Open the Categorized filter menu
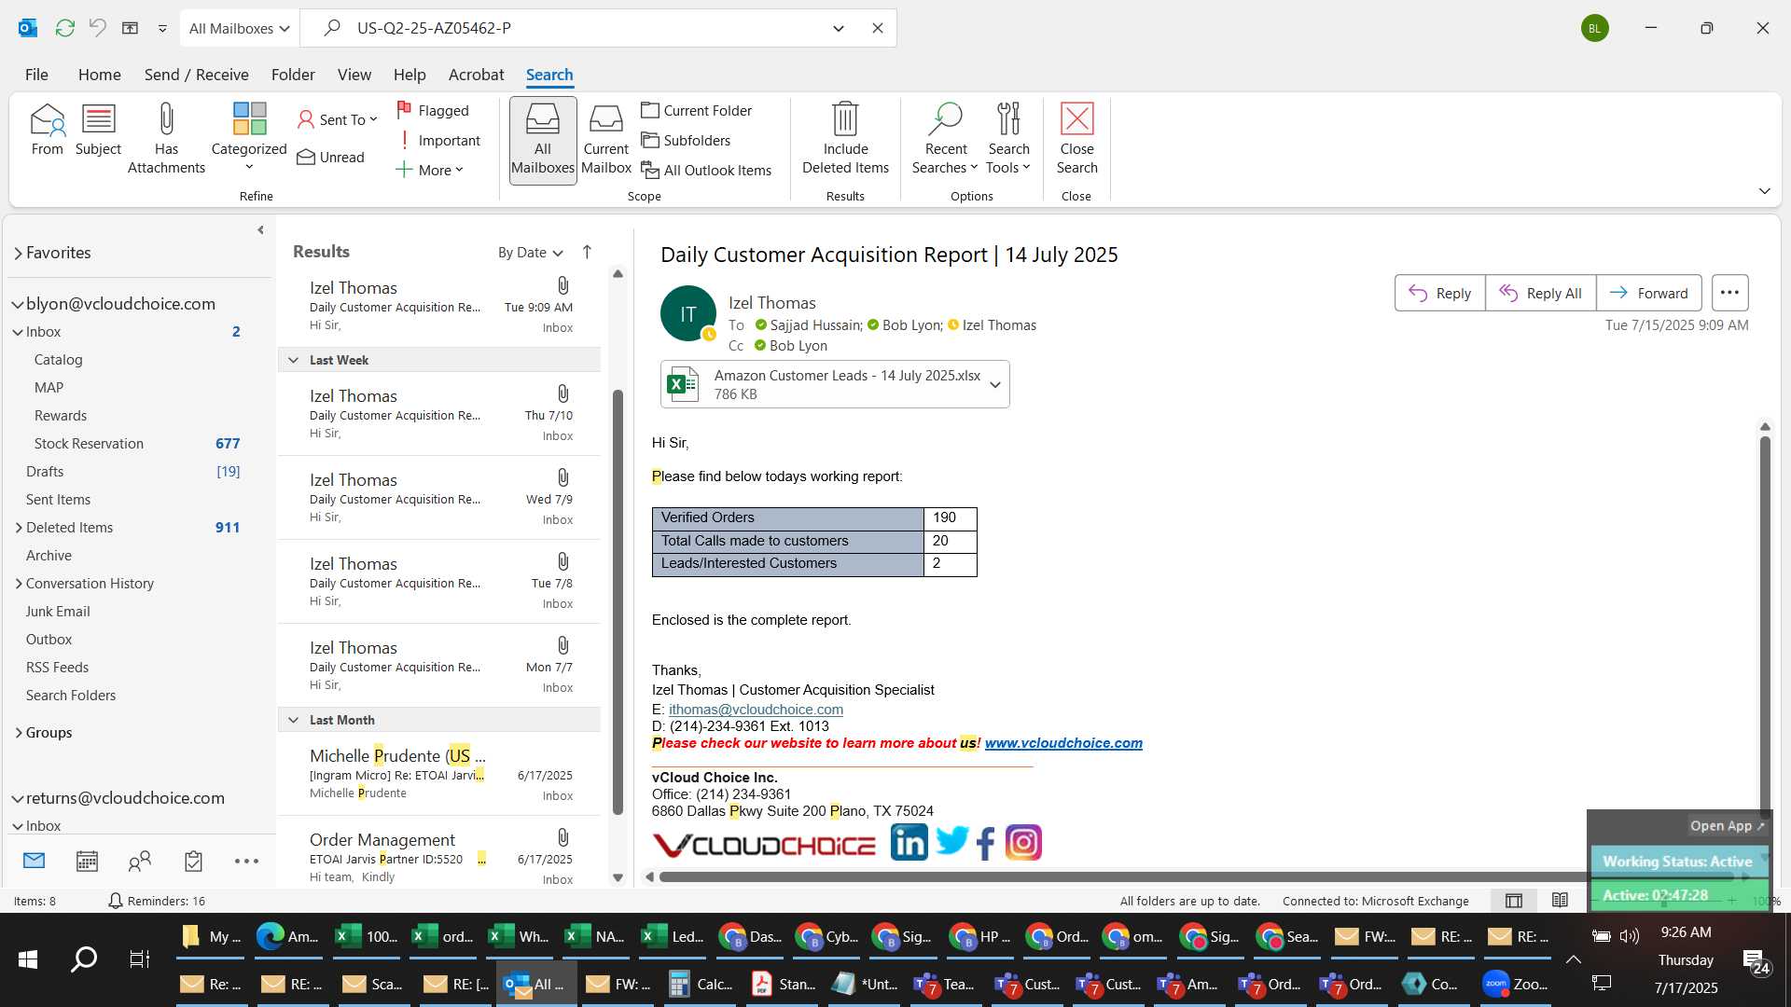1791x1007 pixels. coord(249,138)
